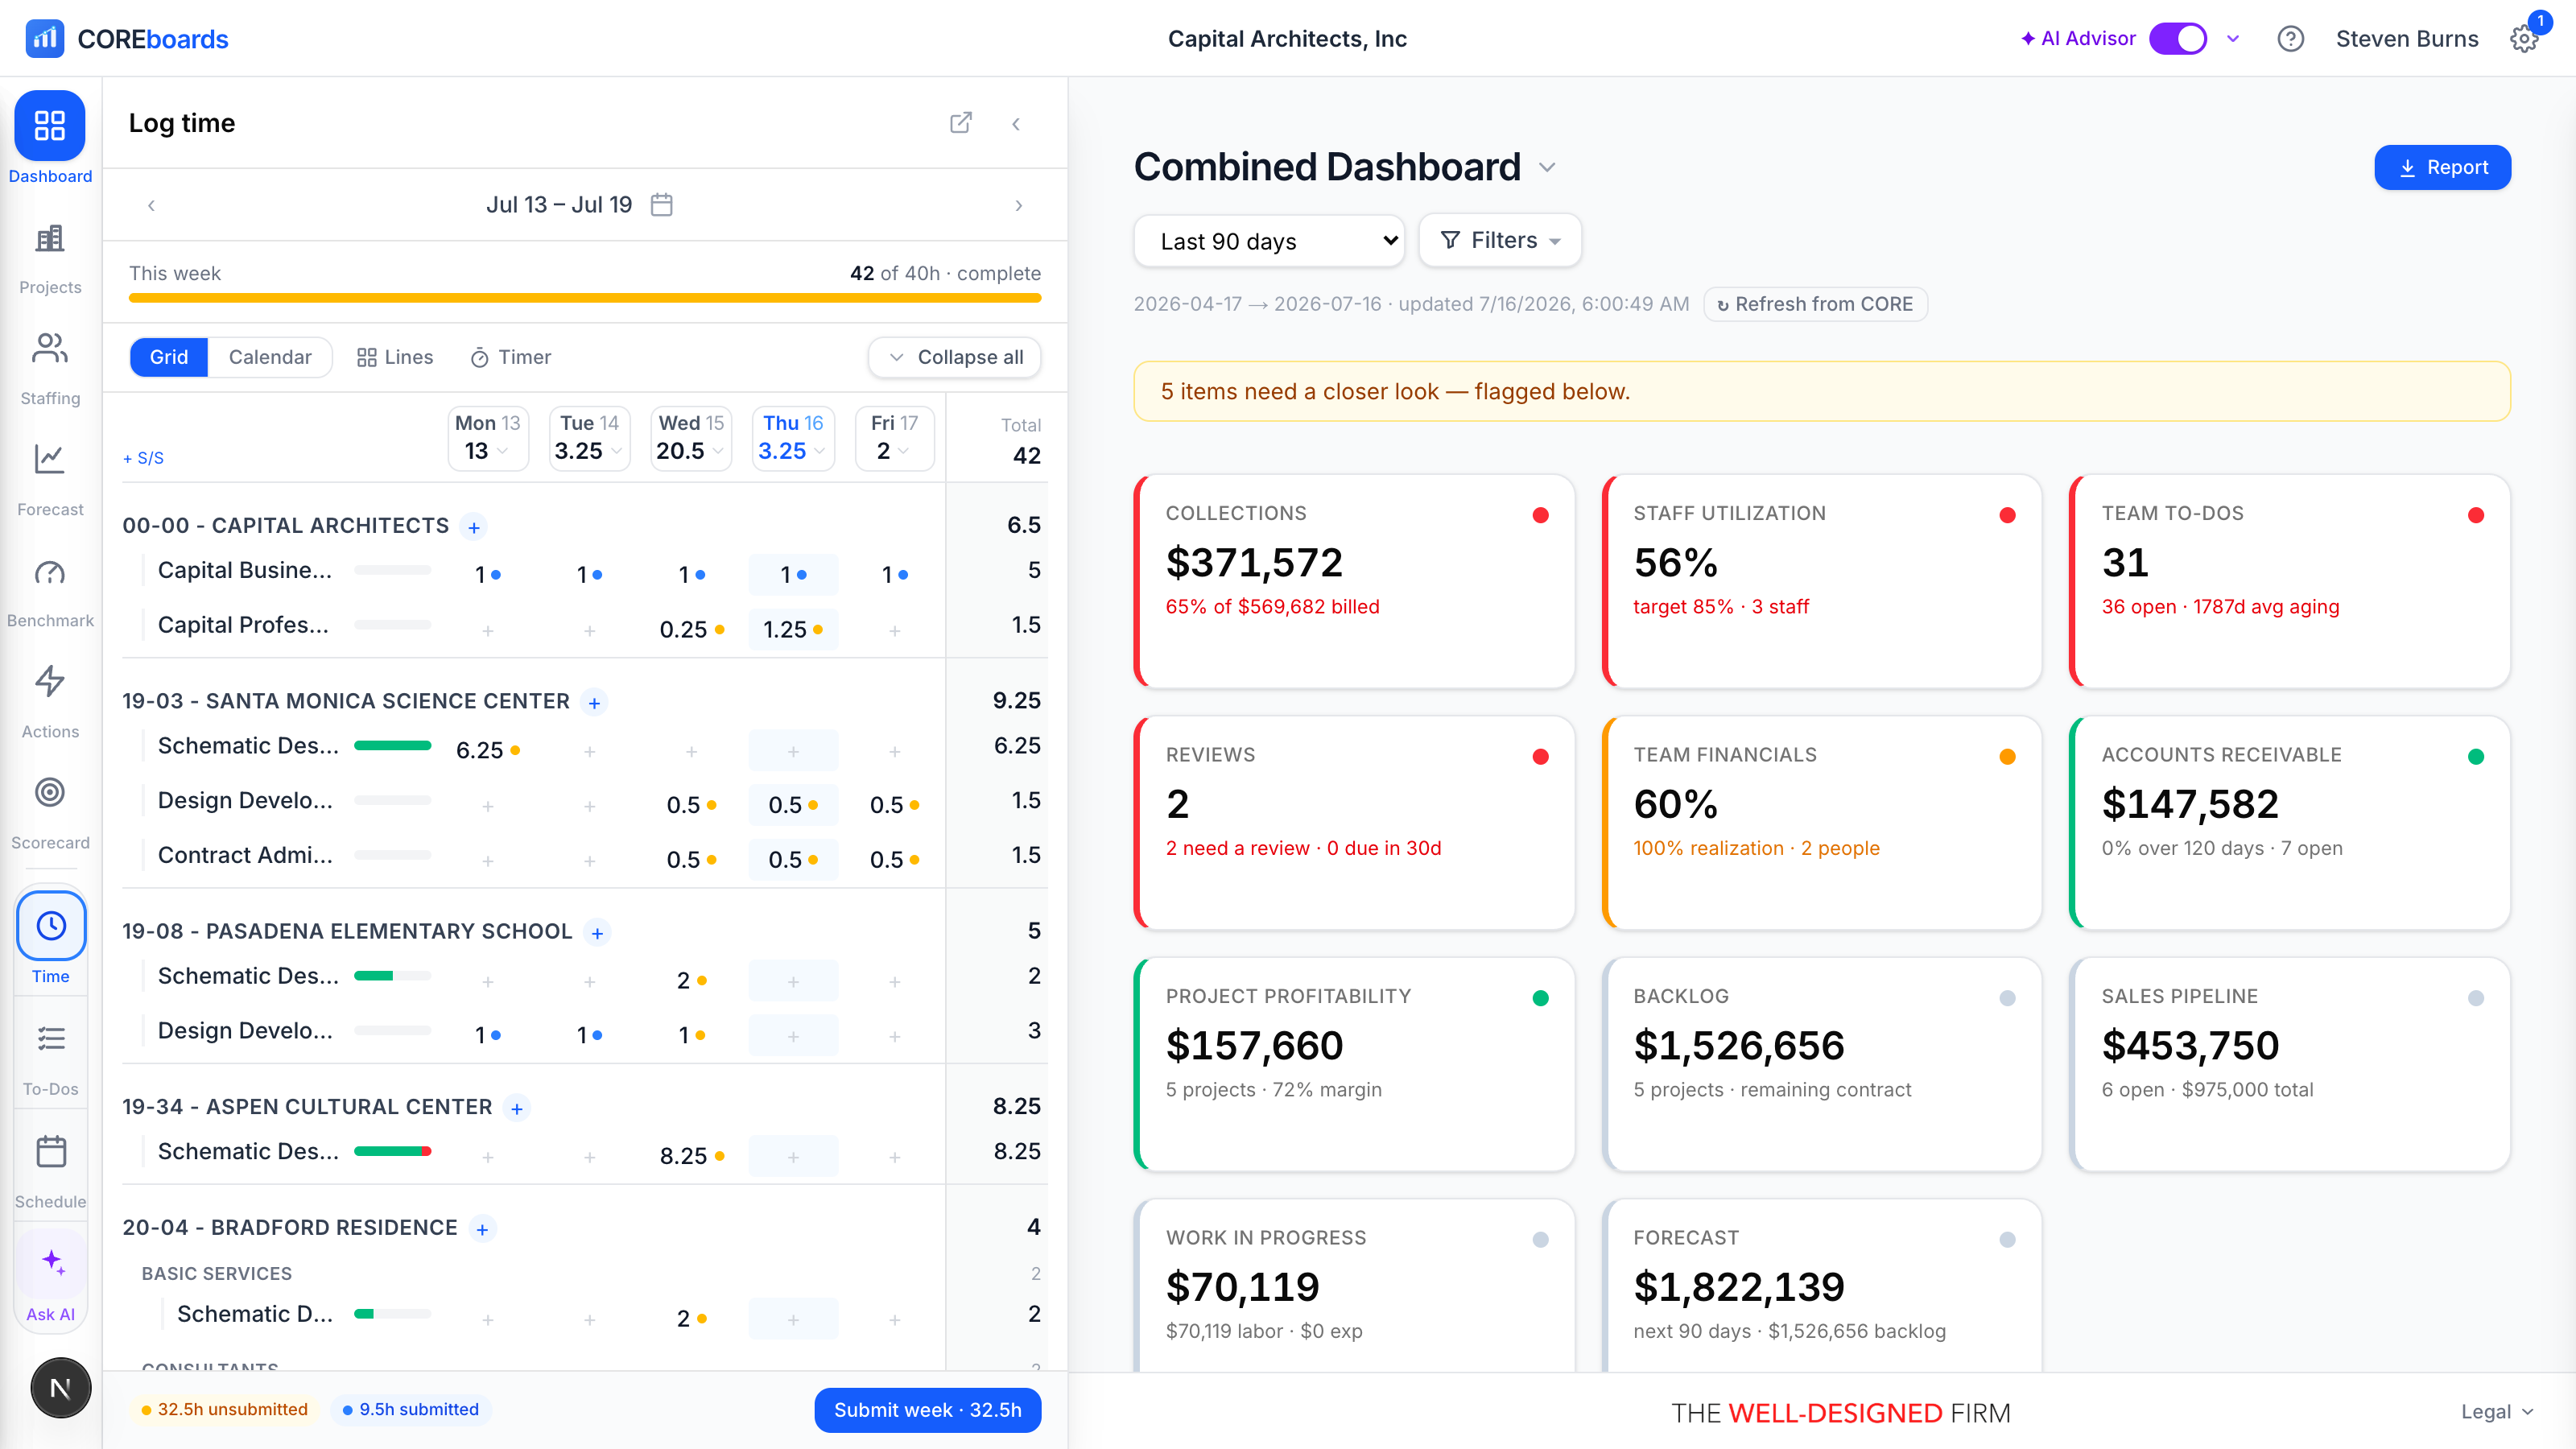Click the Steven Burns user name

[2407, 39]
